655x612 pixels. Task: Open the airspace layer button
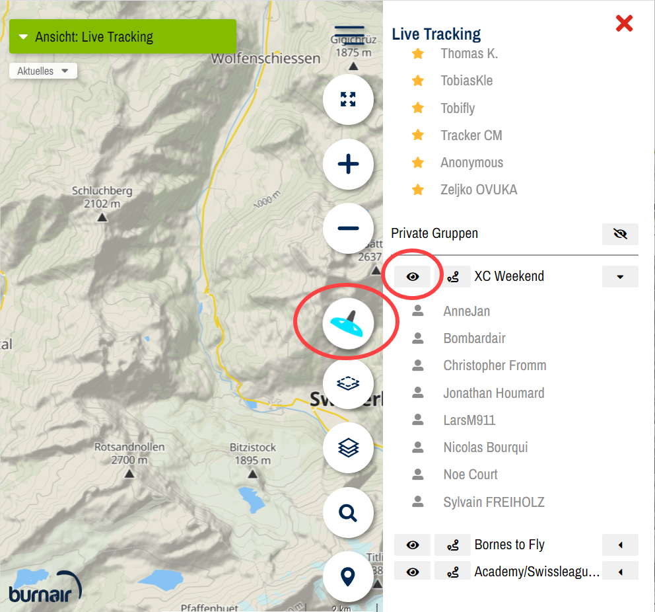(348, 383)
